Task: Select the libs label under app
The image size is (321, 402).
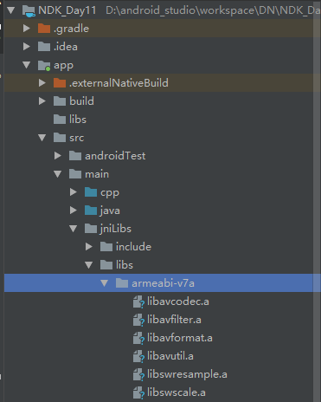Action: (78, 120)
